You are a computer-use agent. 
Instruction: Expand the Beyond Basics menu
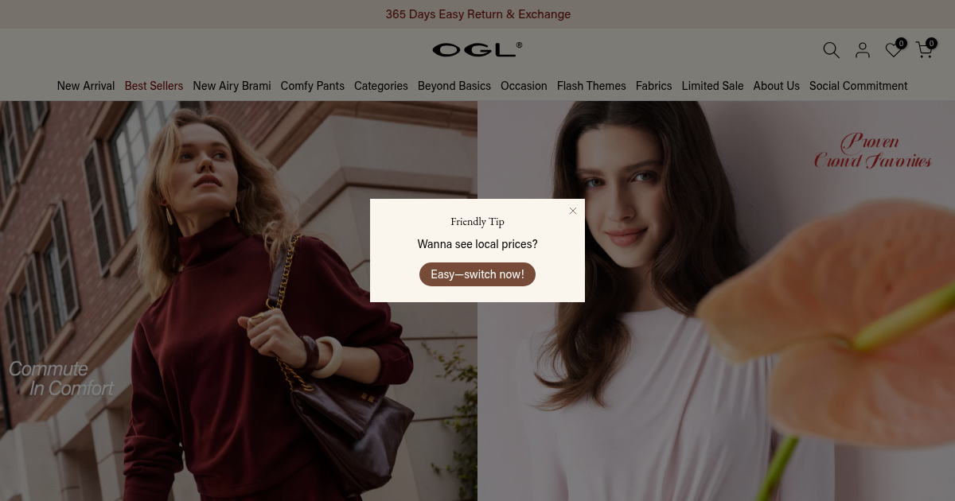(x=454, y=86)
